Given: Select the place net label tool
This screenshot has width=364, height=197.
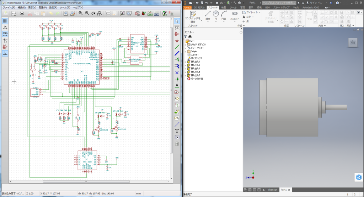Looking at the screenshot, I should pyautogui.click(x=177, y=85).
